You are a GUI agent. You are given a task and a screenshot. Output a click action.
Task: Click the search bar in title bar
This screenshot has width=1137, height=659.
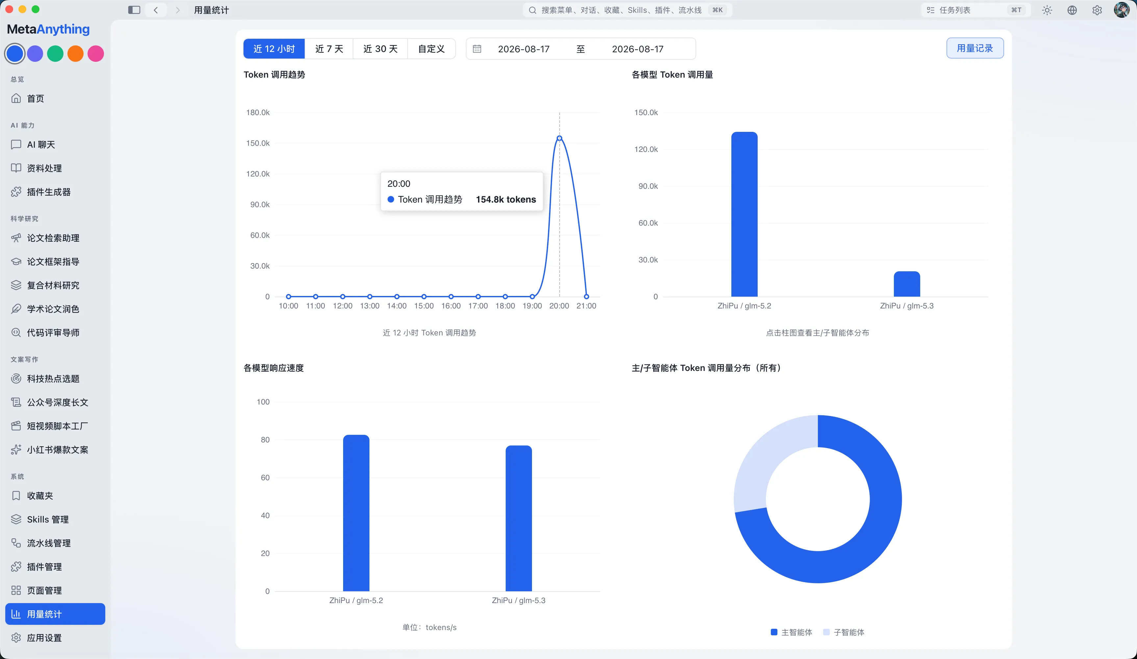(x=627, y=10)
